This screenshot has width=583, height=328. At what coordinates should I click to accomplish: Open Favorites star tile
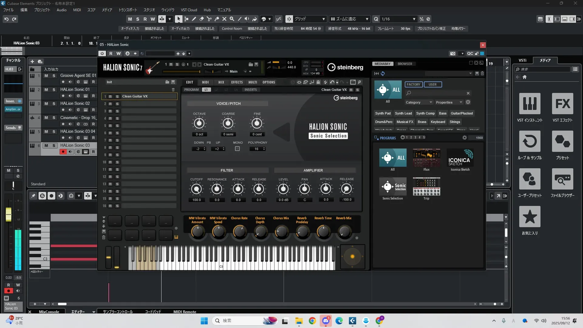coord(530,217)
